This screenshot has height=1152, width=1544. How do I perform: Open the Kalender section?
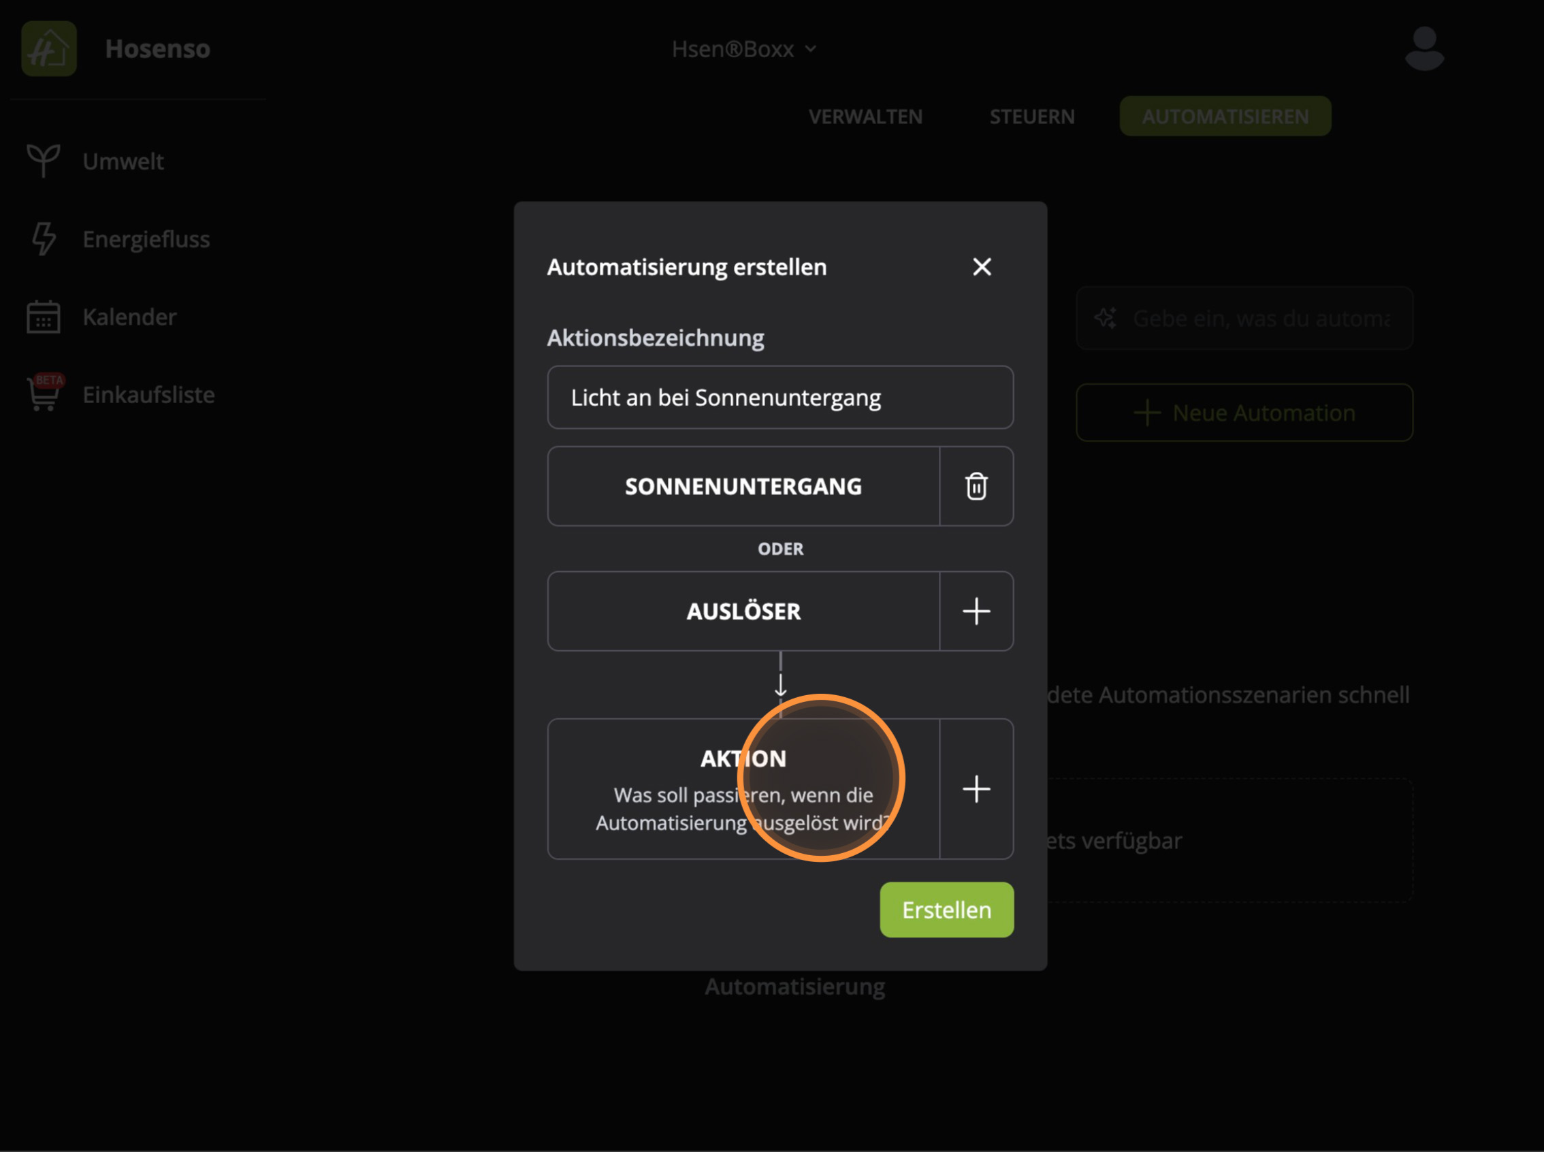[129, 317]
